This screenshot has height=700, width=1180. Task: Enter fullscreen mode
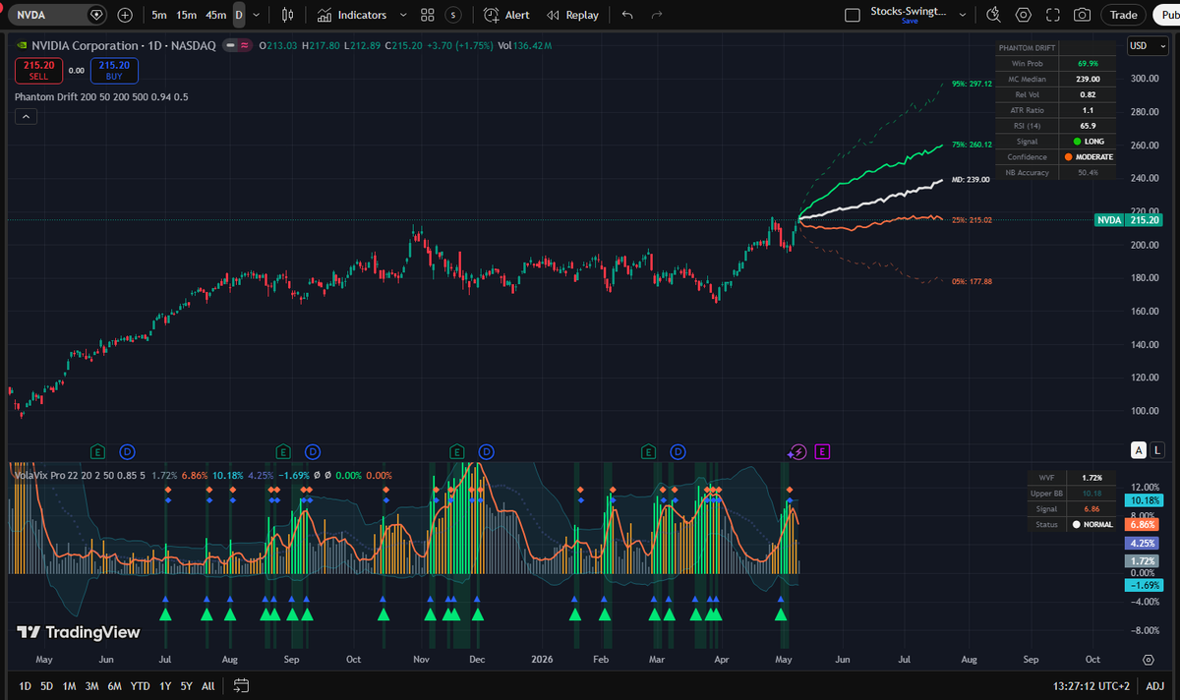point(1053,15)
